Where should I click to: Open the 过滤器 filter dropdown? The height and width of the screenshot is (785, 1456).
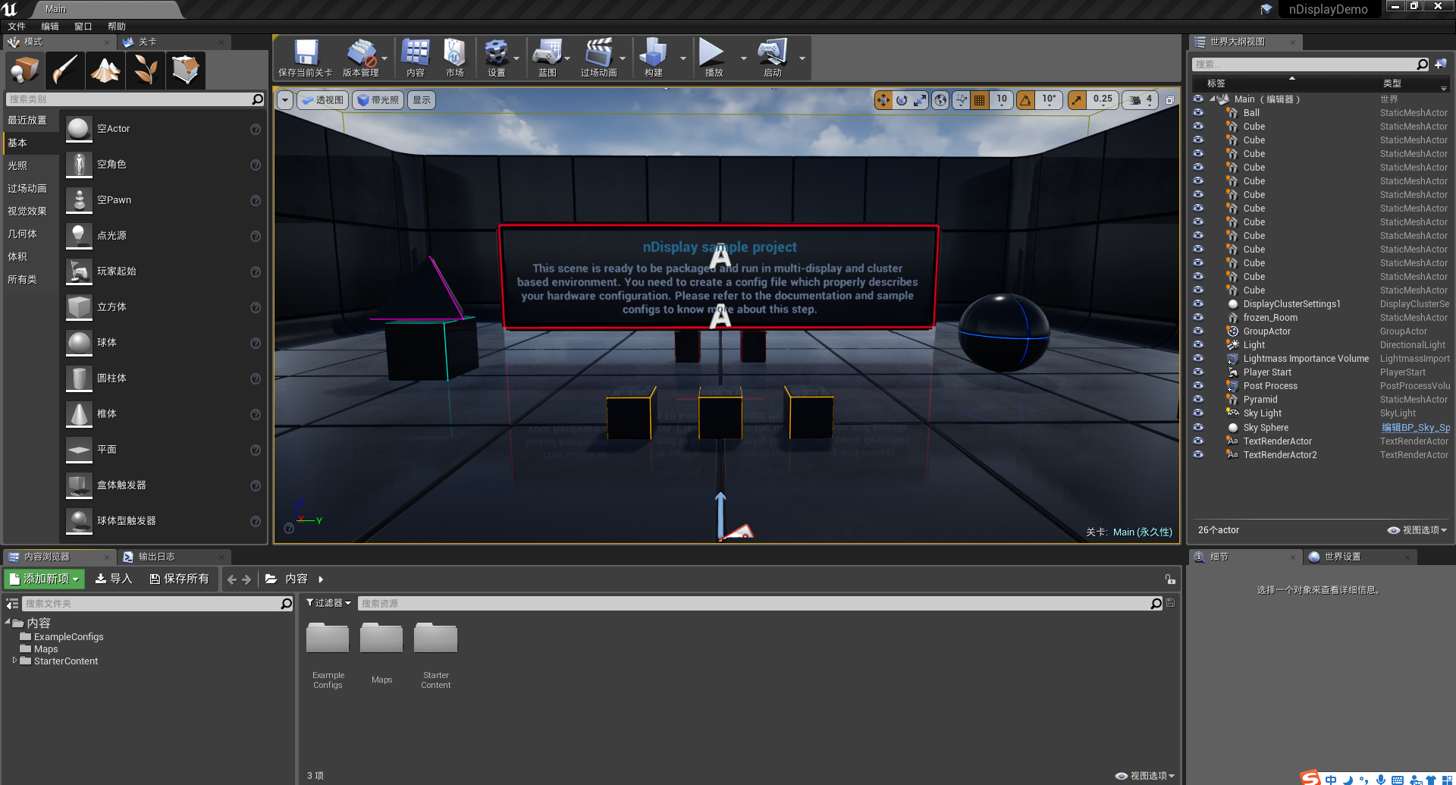[x=328, y=603]
